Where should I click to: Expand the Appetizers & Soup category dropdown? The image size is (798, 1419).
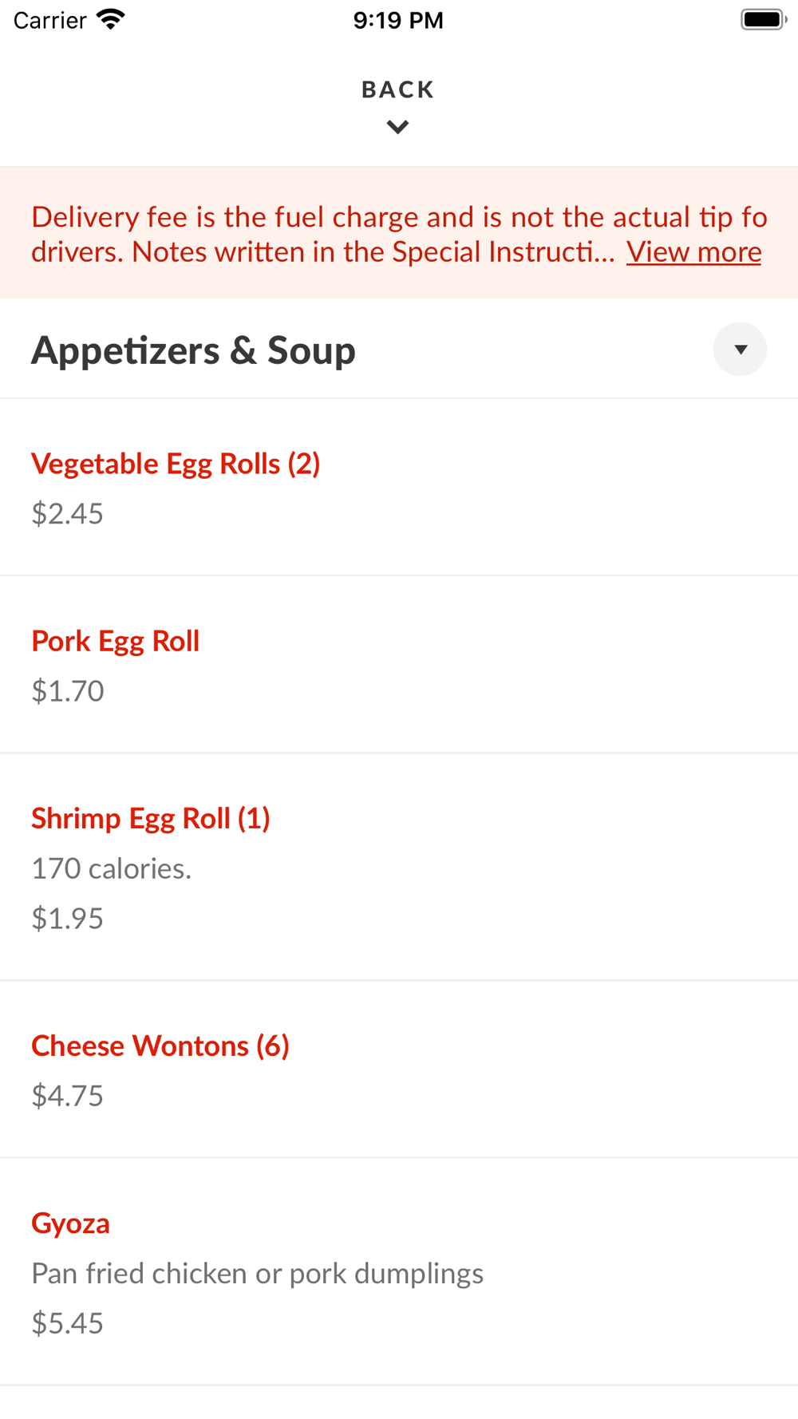point(740,349)
